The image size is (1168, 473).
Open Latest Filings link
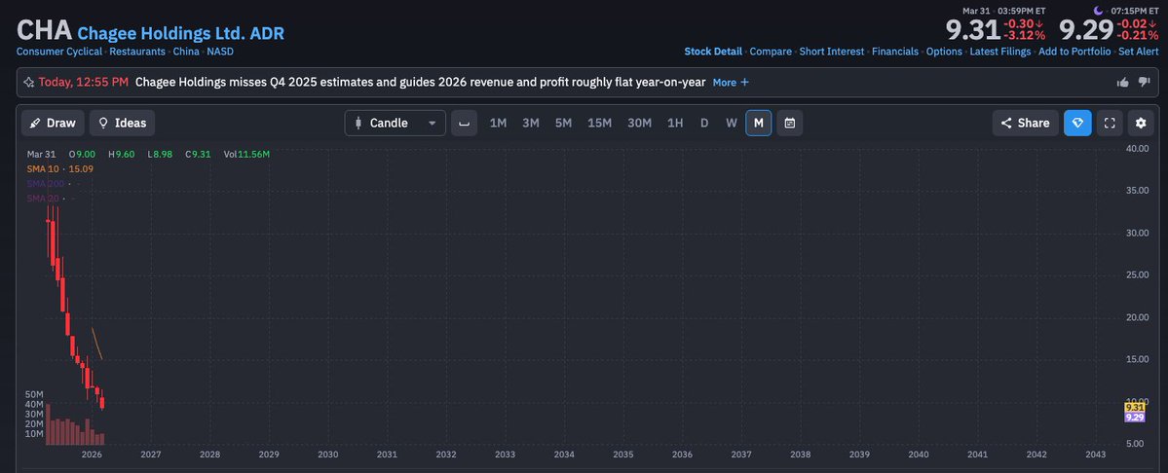click(x=999, y=52)
